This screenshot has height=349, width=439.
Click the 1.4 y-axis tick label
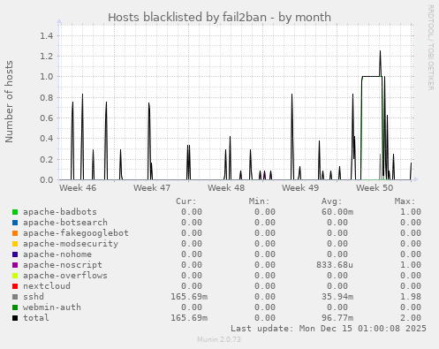(47, 36)
